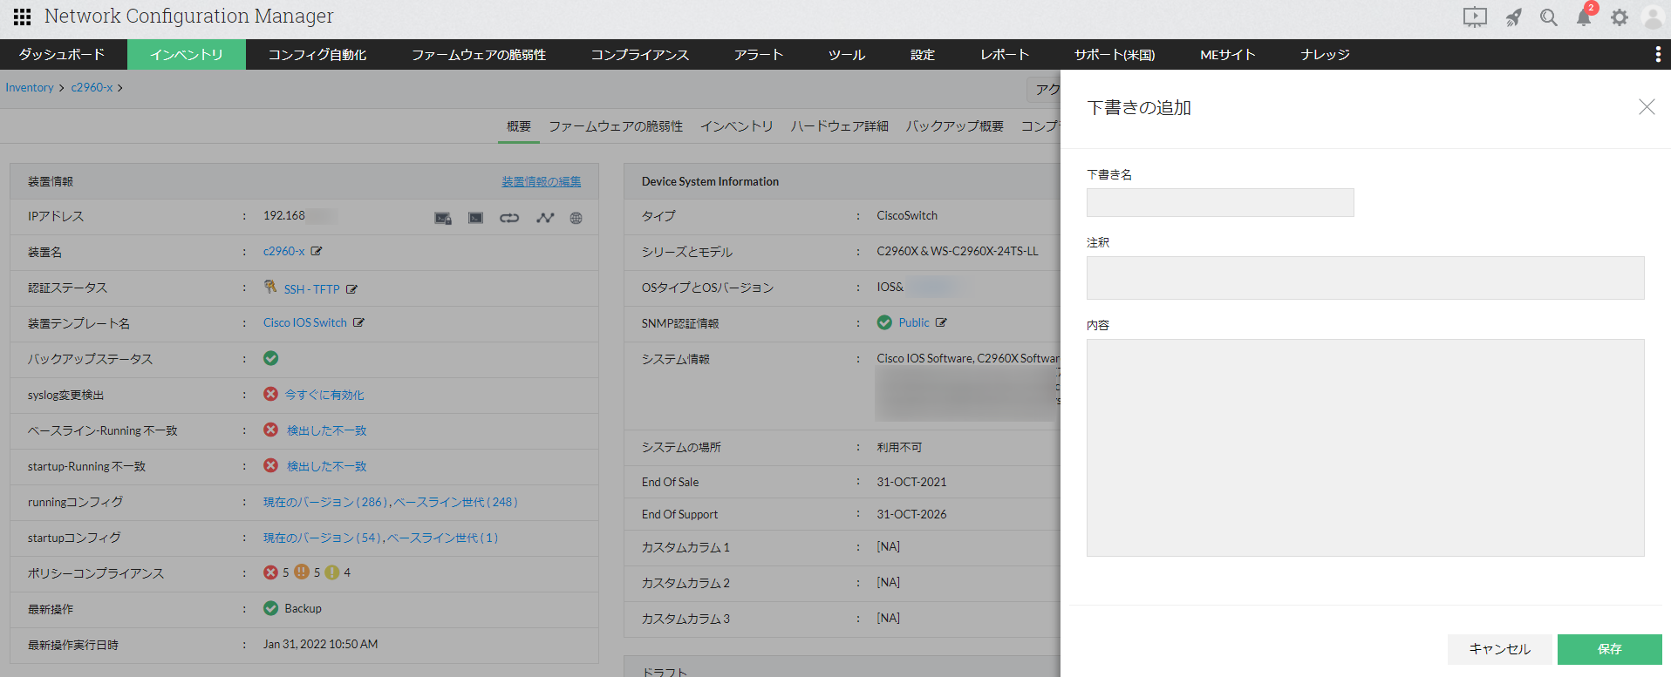Open the apps grid launcher icon
The height and width of the screenshot is (677, 1671).
pyautogui.click(x=22, y=17)
